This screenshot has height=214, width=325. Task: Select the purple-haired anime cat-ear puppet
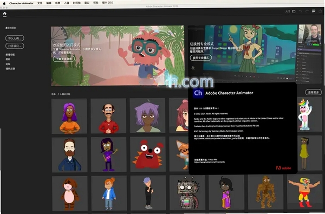147,115
